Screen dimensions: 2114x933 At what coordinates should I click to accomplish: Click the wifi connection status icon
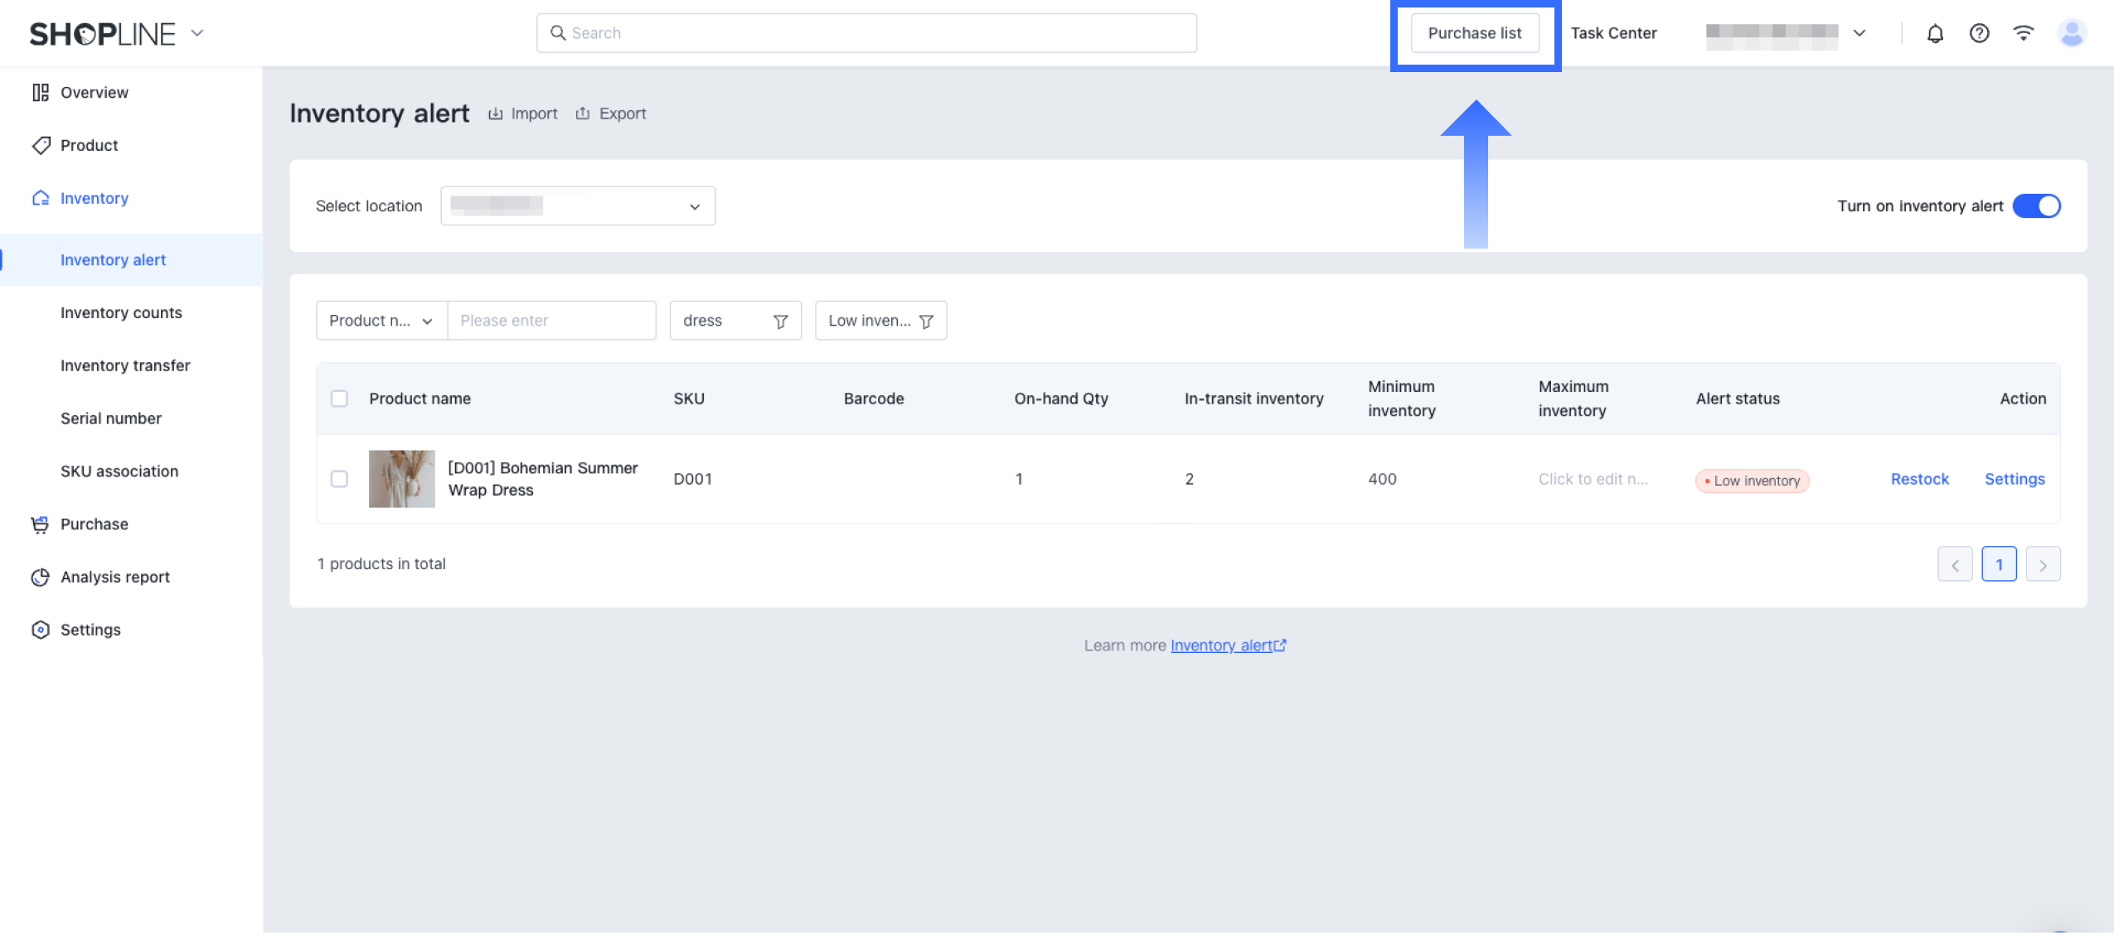pos(2023,33)
